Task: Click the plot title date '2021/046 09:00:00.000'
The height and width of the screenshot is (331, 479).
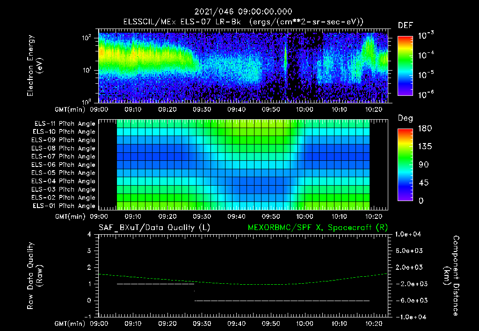Action: (243, 12)
